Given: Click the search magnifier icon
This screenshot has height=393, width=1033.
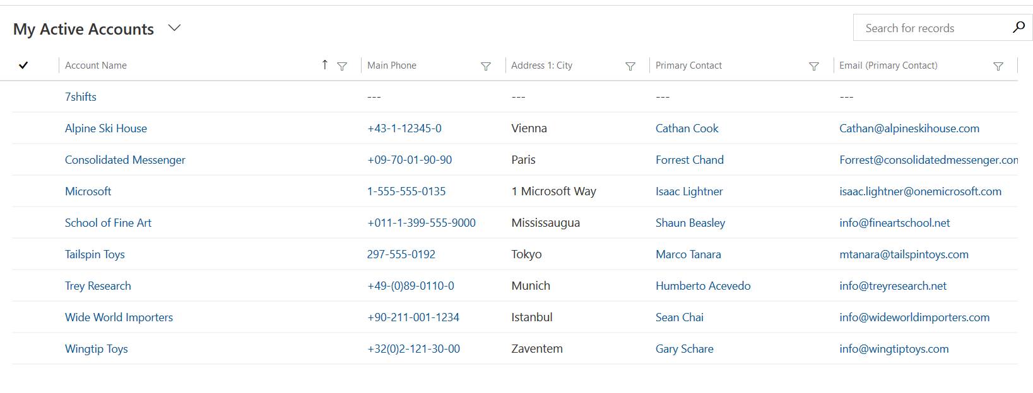Looking at the screenshot, I should coord(1018,27).
